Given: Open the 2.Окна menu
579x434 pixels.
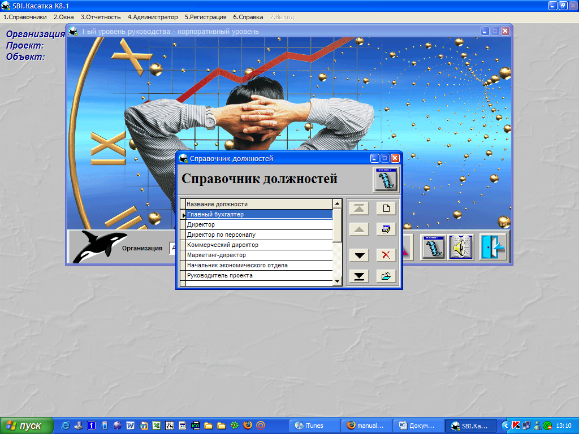Looking at the screenshot, I should pyautogui.click(x=63, y=17).
